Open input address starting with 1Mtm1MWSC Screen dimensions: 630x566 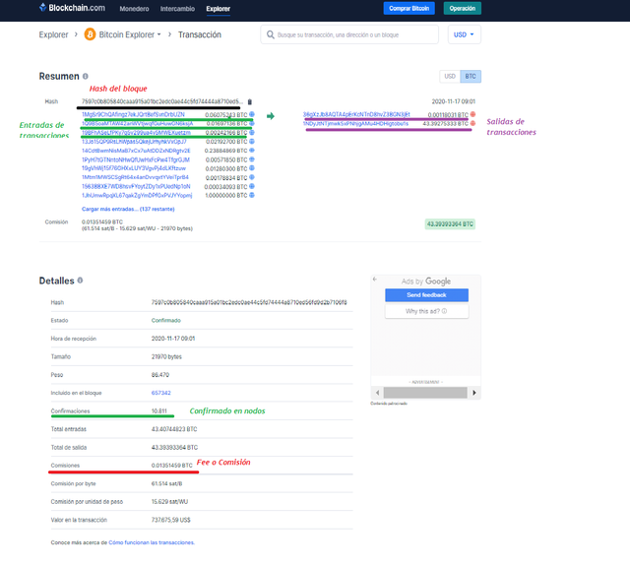[135, 177]
